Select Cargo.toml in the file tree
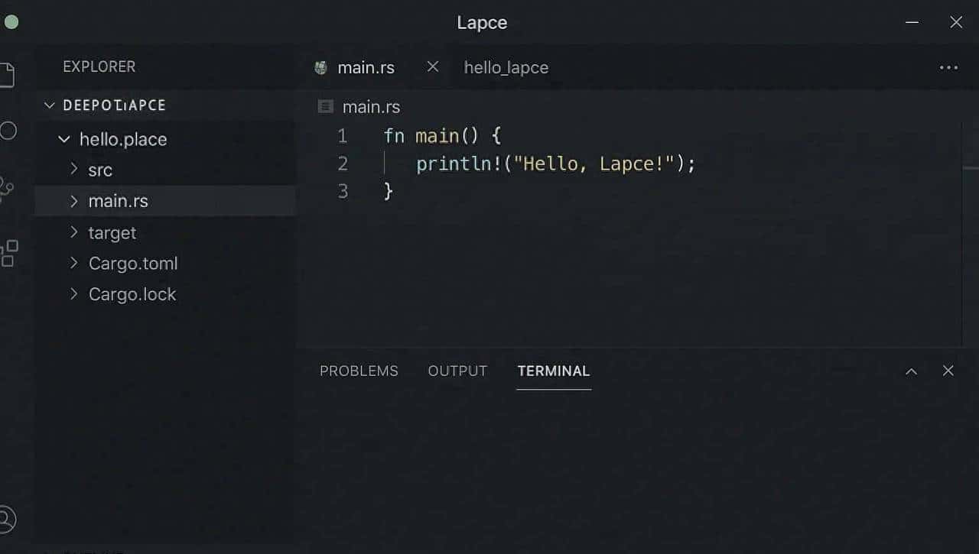The image size is (979, 554). (x=133, y=264)
